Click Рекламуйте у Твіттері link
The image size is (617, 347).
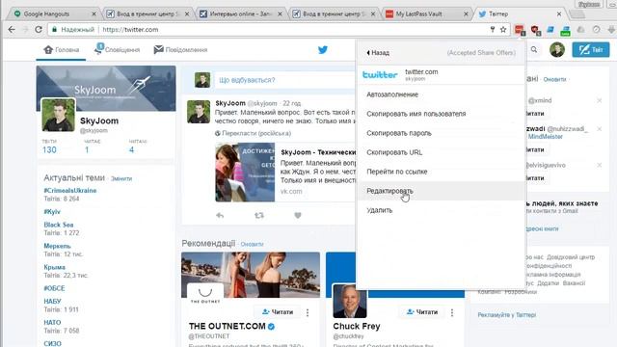pyautogui.click(x=507, y=315)
